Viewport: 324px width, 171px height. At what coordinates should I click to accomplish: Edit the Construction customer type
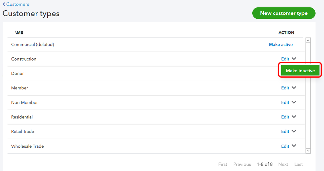click(x=285, y=59)
